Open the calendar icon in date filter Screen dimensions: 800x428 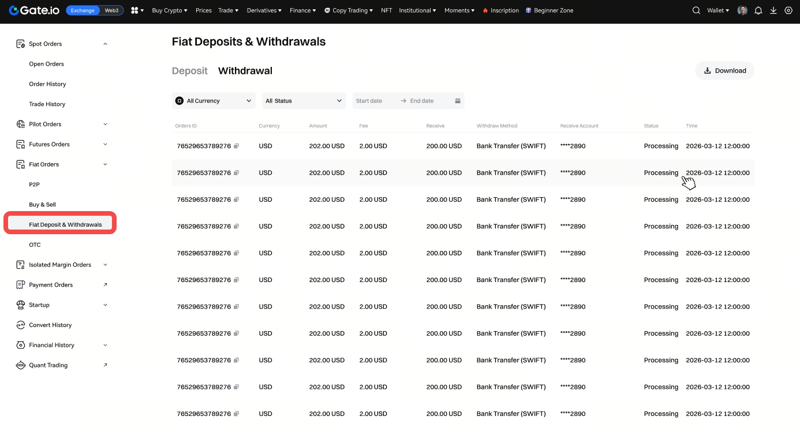(458, 101)
